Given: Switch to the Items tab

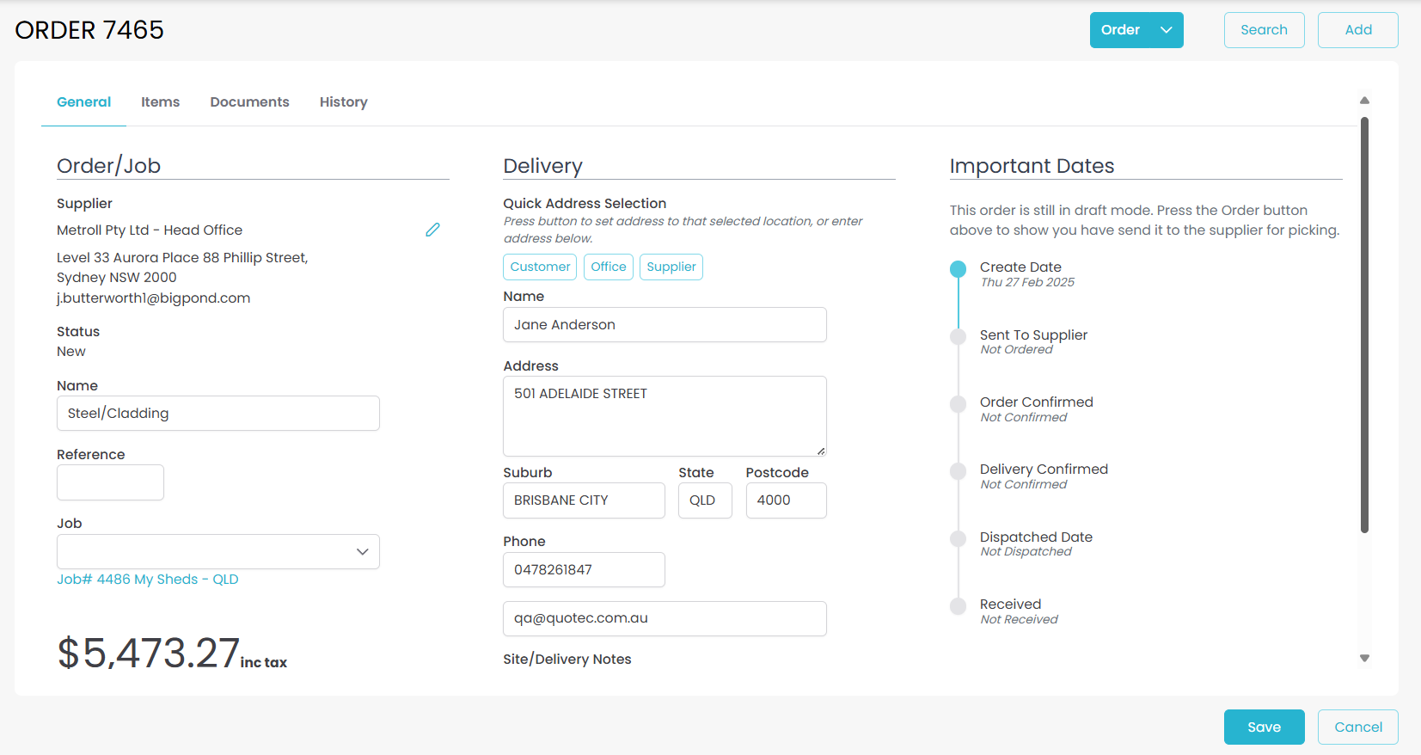Looking at the screenshot, I should [160, 102].
